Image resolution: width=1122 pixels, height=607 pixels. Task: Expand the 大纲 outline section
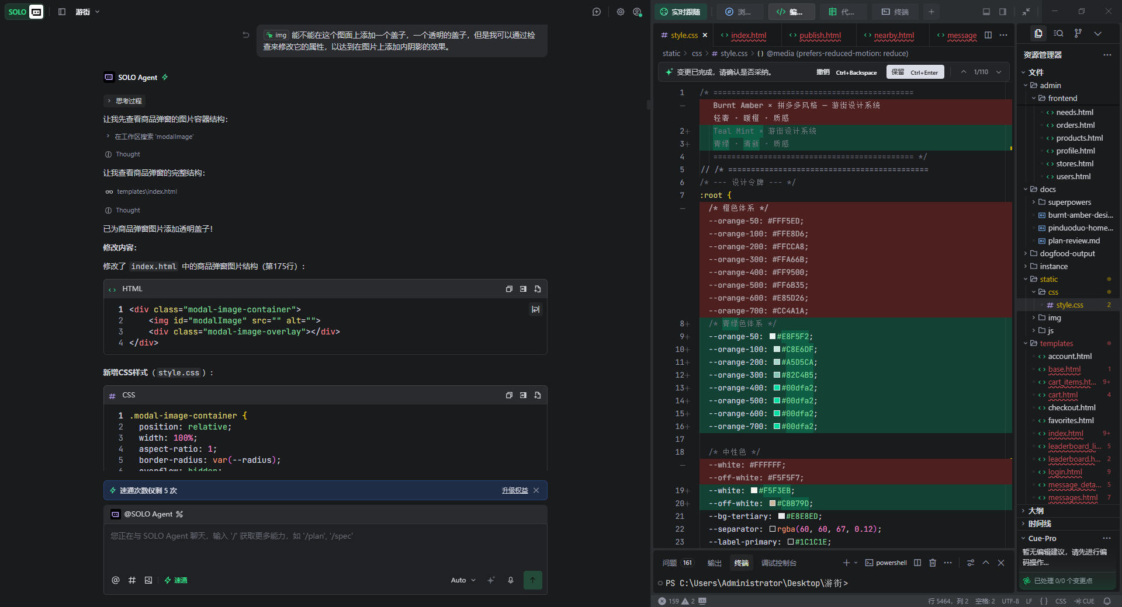[x=1036, y=511]
